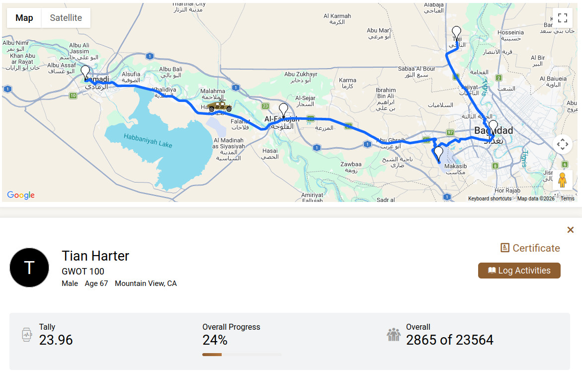Open Keyboard shortcuts on map
This screenshot has width=582, height=373.
click(490, 198)
